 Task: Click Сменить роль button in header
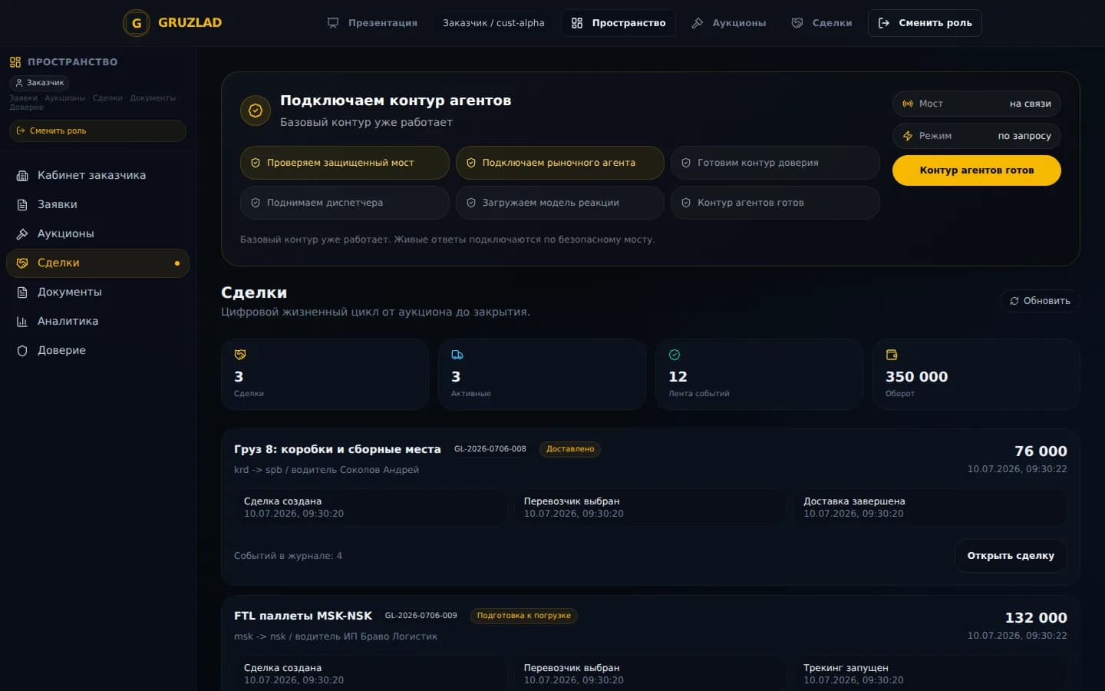click(x=925, y=23)
